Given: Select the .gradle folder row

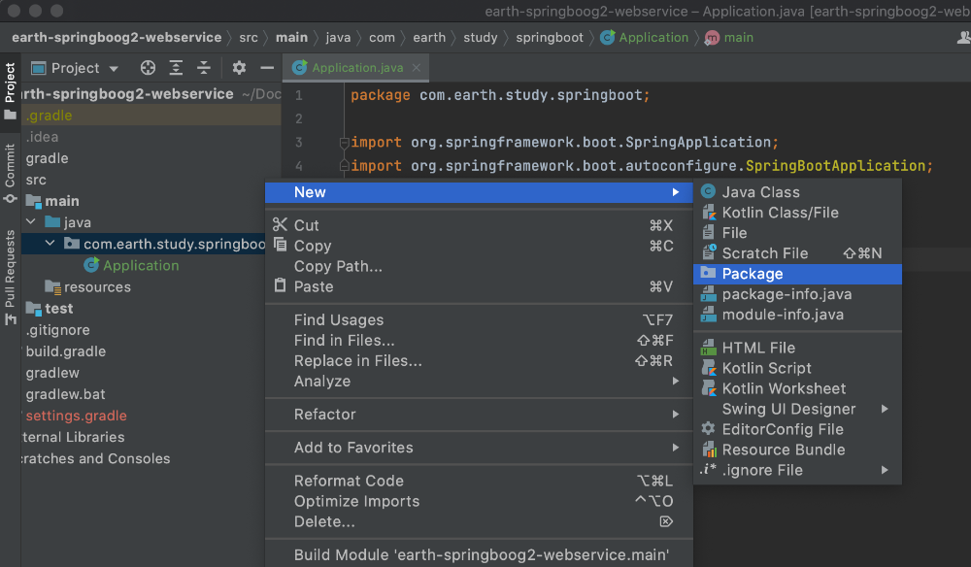Looking at the screenshot, I should tap(151, 116).
